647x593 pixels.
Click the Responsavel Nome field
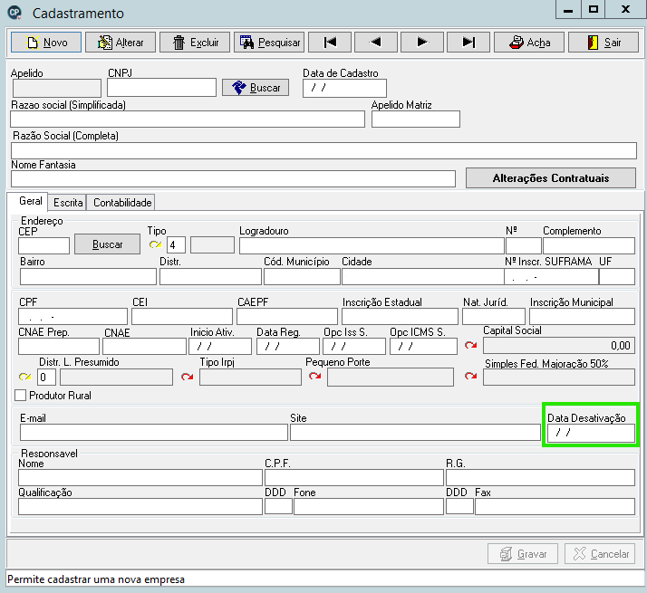point(140,477)
